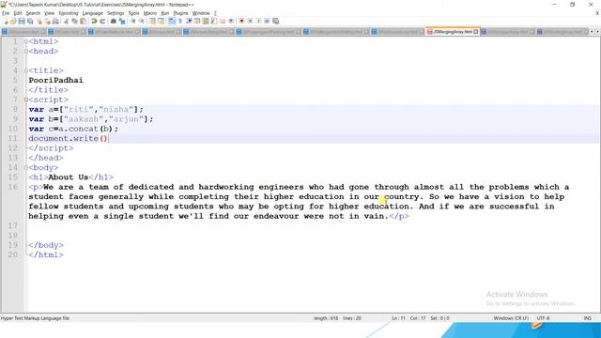Toggle synchronized vertical scrolling
Image resolution: width=601 pixels, height=338 pixels.
click(x=152, y=21)
